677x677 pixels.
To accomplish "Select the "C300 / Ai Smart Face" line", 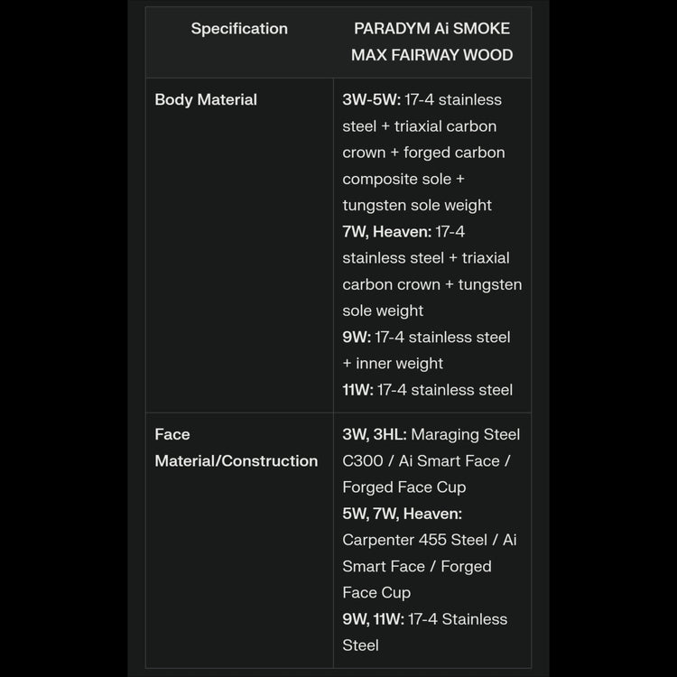I will [x=426, y=460].
